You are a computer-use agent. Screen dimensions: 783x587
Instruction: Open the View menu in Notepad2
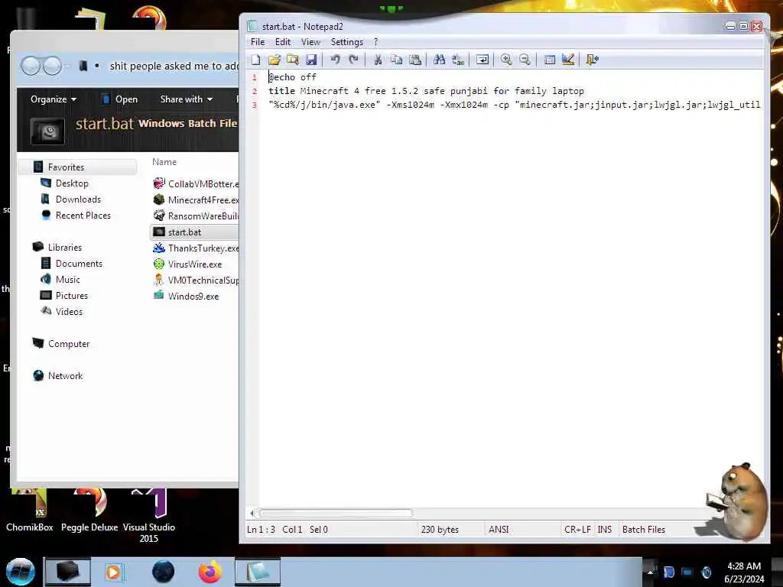coord(310,42)
